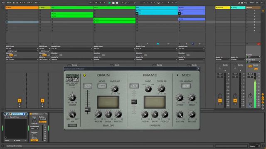Open MIDI From All Ins dropdown on track 1
Viewport: 266px width, 149px height.
point(22,48)
